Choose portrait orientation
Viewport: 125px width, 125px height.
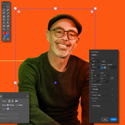click(102, 67)
